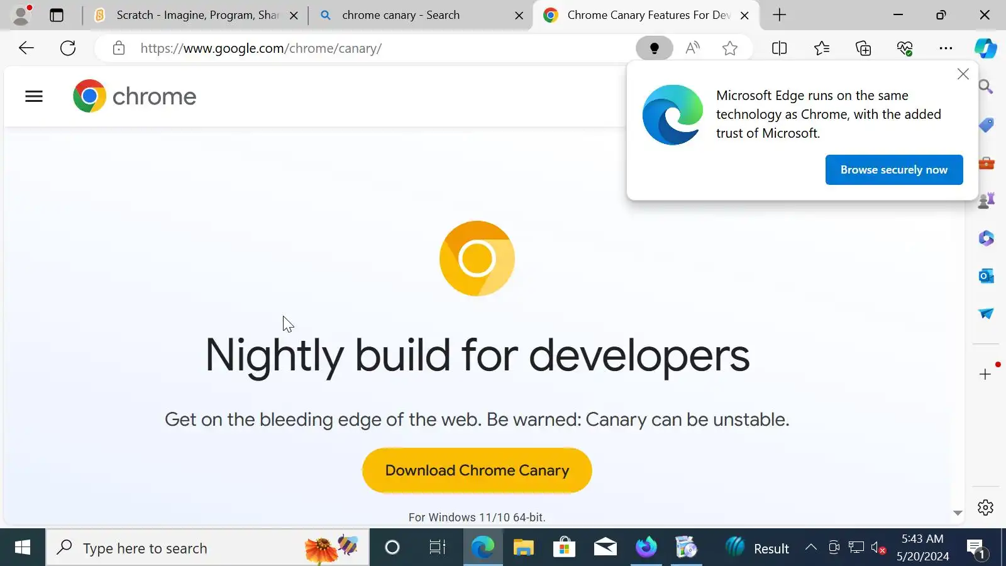
Task: Open Browser essentials heart icon
Action: [905, 48]
